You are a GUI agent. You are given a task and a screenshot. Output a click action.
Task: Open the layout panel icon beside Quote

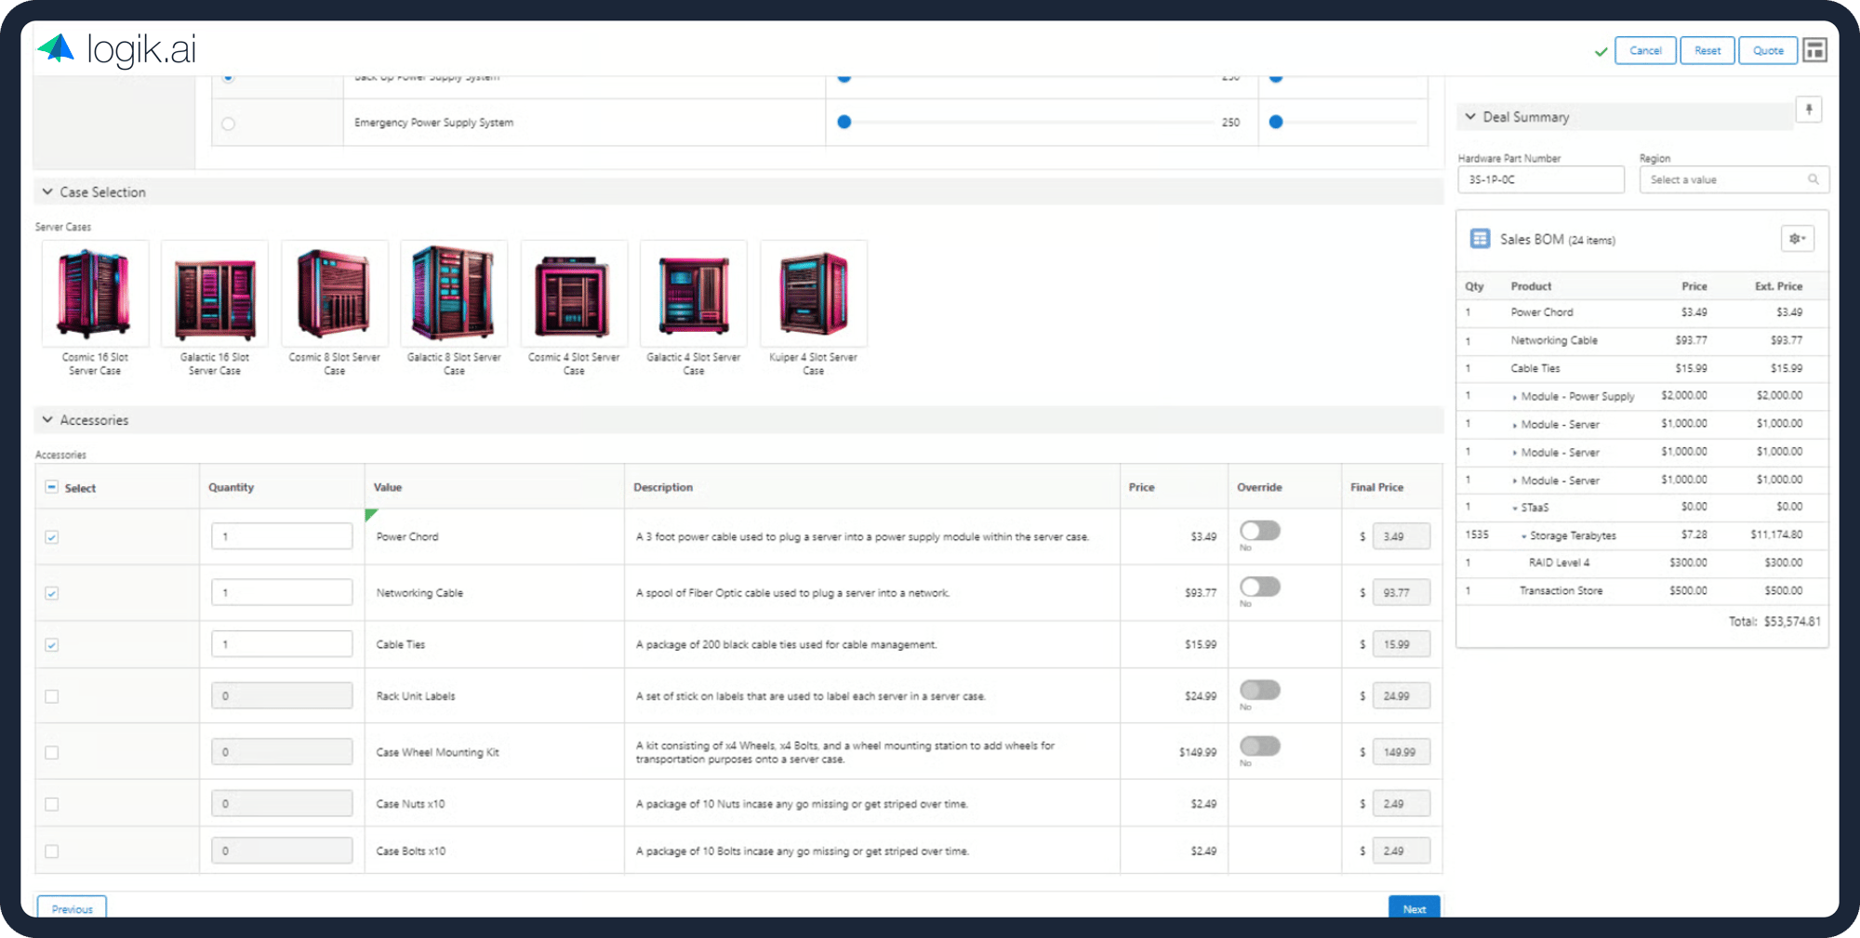1814,50
